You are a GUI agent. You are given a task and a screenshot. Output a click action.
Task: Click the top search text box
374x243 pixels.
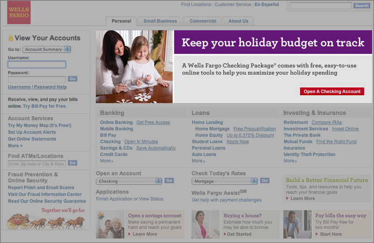pyautogui.click(x=321, y=6)
